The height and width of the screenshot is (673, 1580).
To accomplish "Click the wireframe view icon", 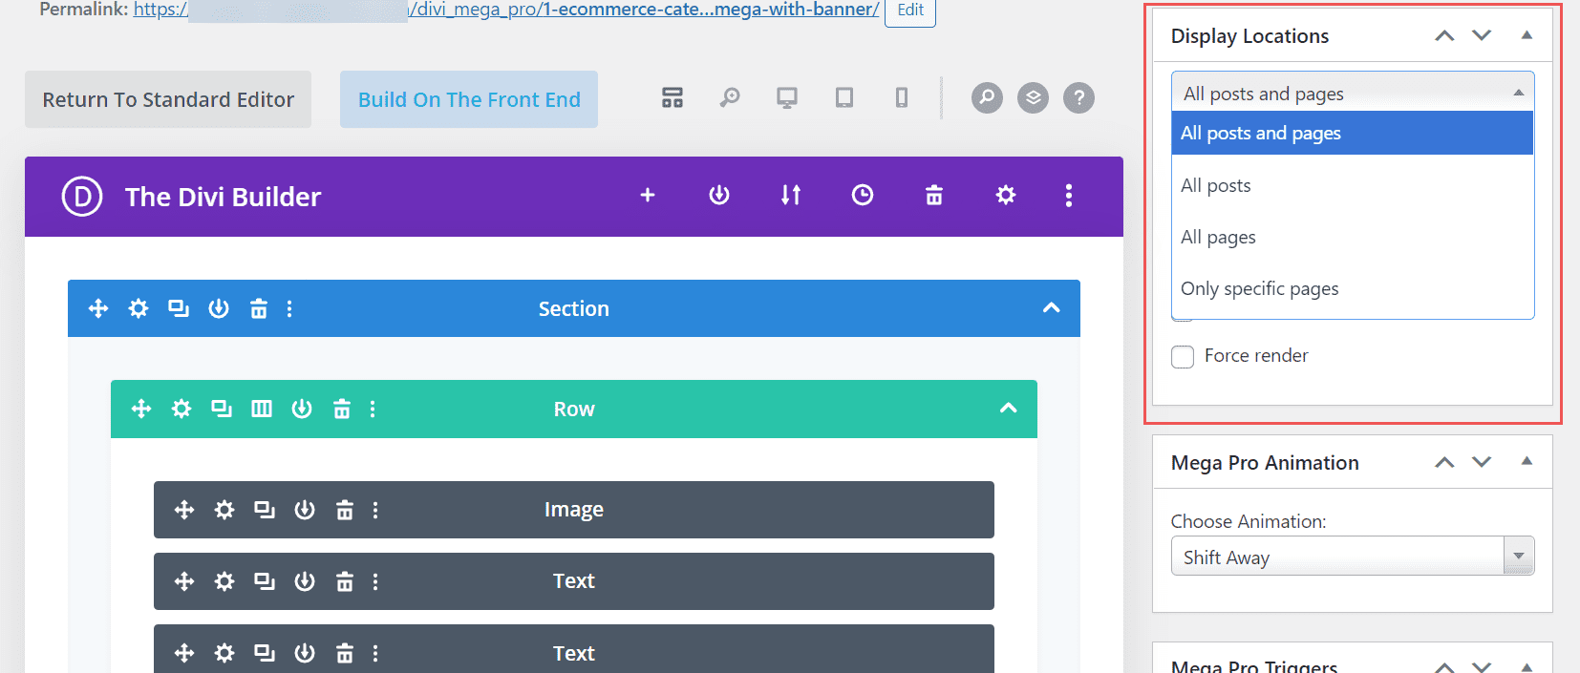I will 673,97.
